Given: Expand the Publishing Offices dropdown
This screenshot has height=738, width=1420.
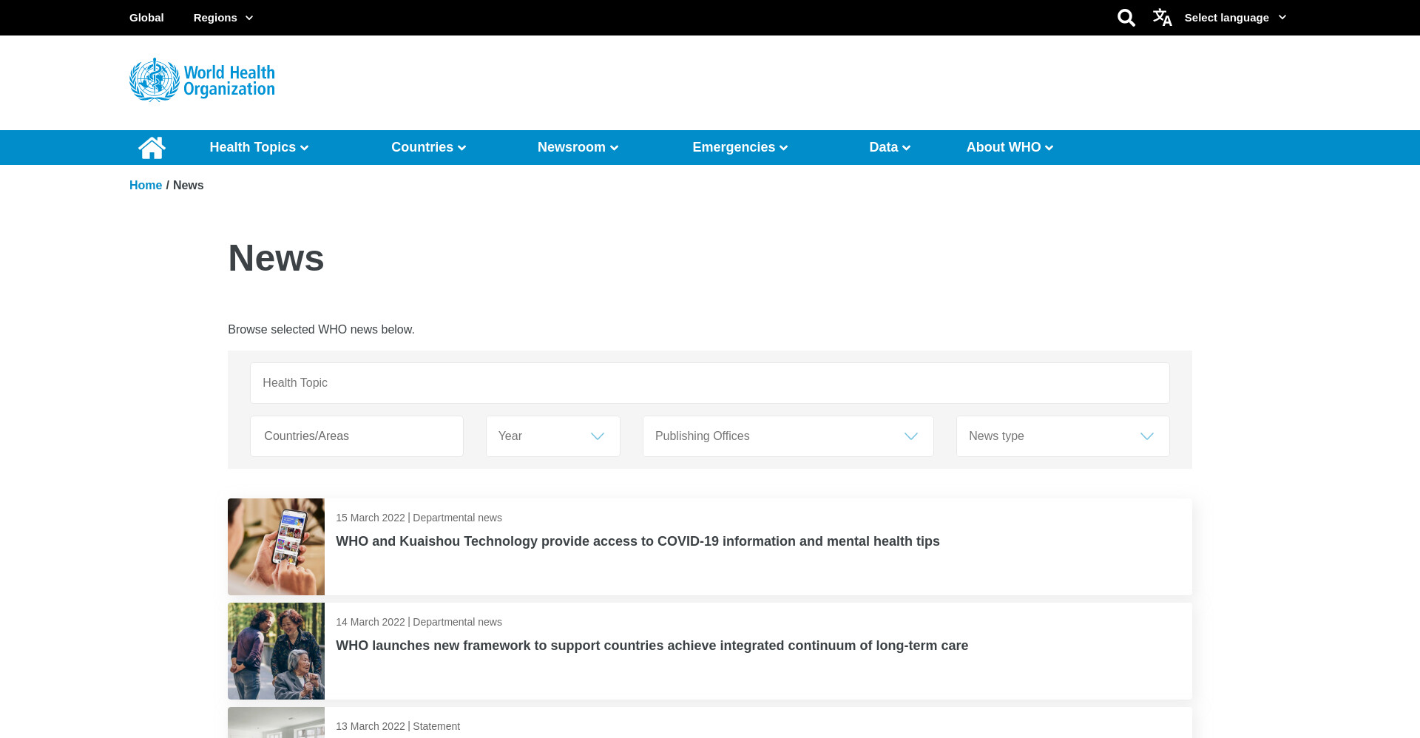Looking at the screenshot, I should (x=788, y=436).
